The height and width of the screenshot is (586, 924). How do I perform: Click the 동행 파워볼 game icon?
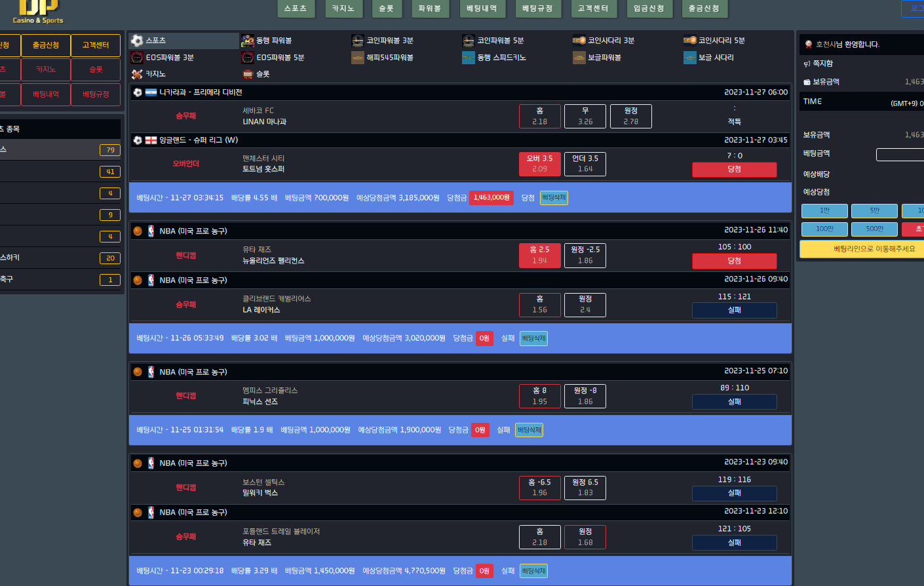(x=247, y=41)
